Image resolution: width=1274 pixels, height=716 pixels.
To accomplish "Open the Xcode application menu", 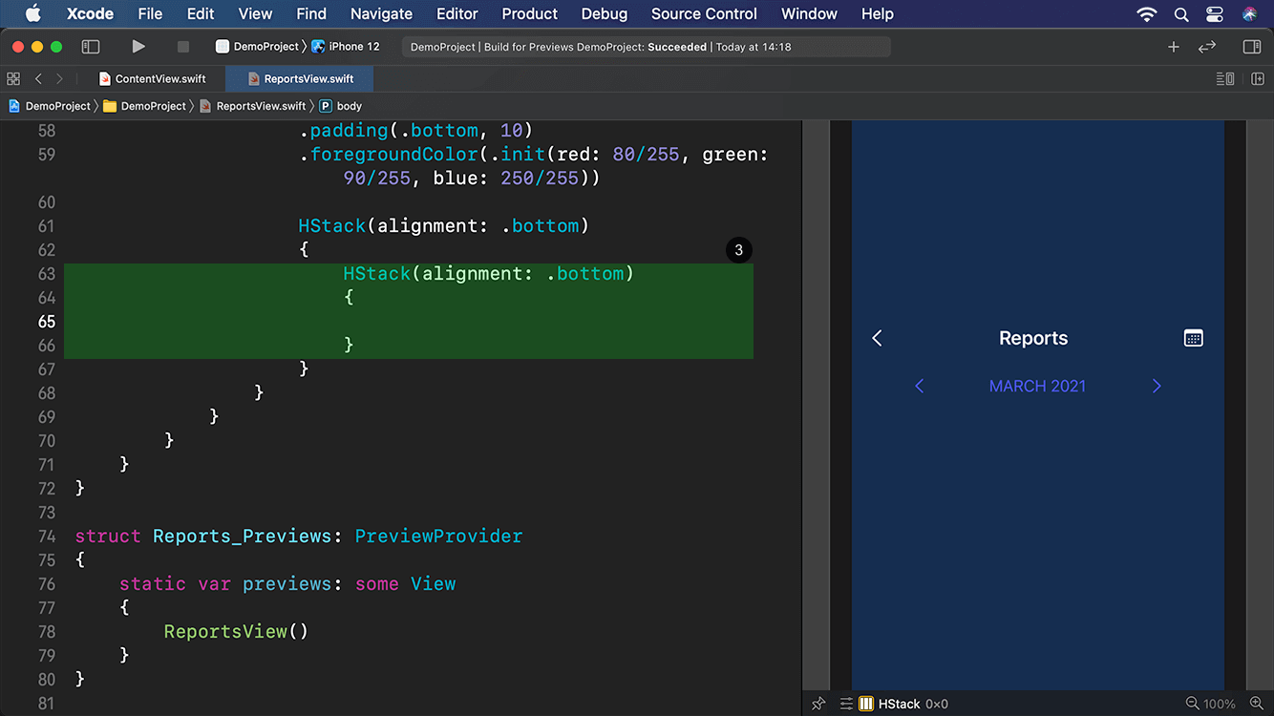I will pos(90,13).
